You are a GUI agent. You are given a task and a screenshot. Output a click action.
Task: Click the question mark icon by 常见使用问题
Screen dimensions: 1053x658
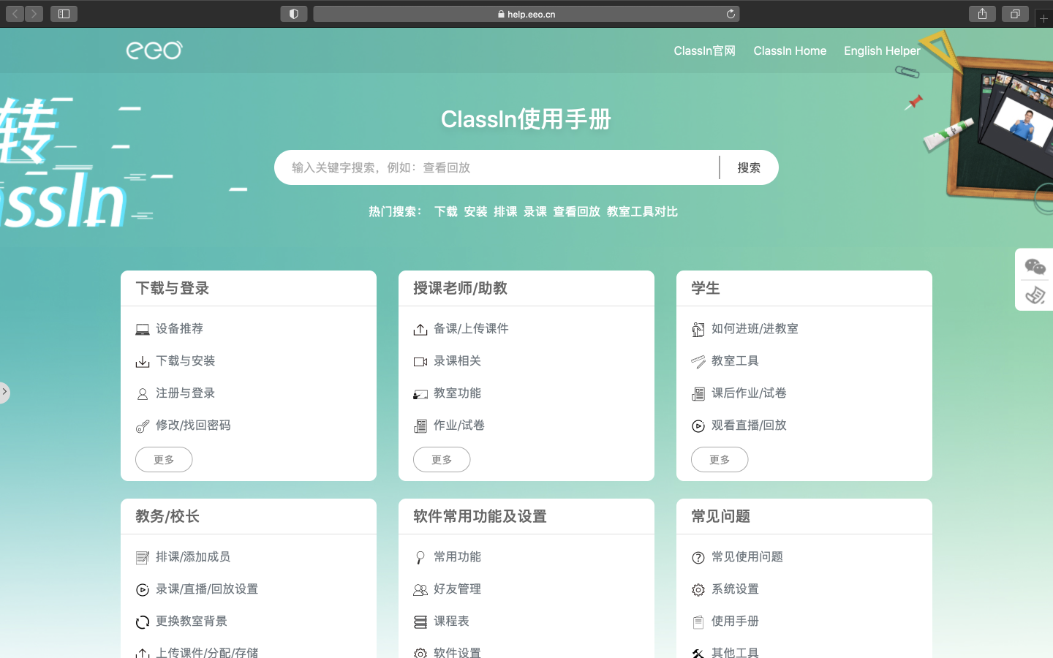point(698,556)
